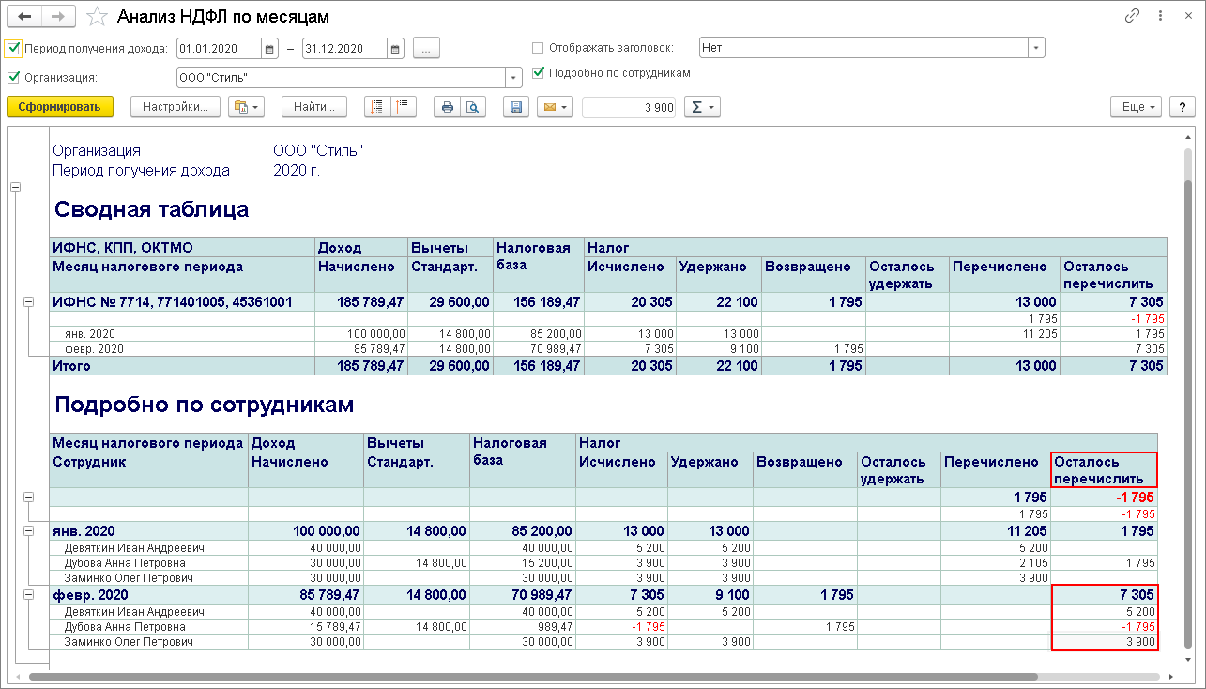Toggle 'Период получения дохода' checkbox

[x=13, y=48]
